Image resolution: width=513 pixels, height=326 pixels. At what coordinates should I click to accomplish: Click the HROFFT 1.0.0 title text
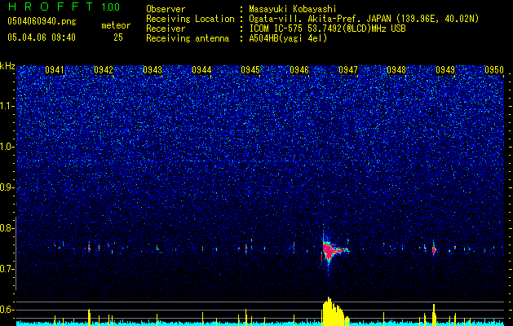64,7
